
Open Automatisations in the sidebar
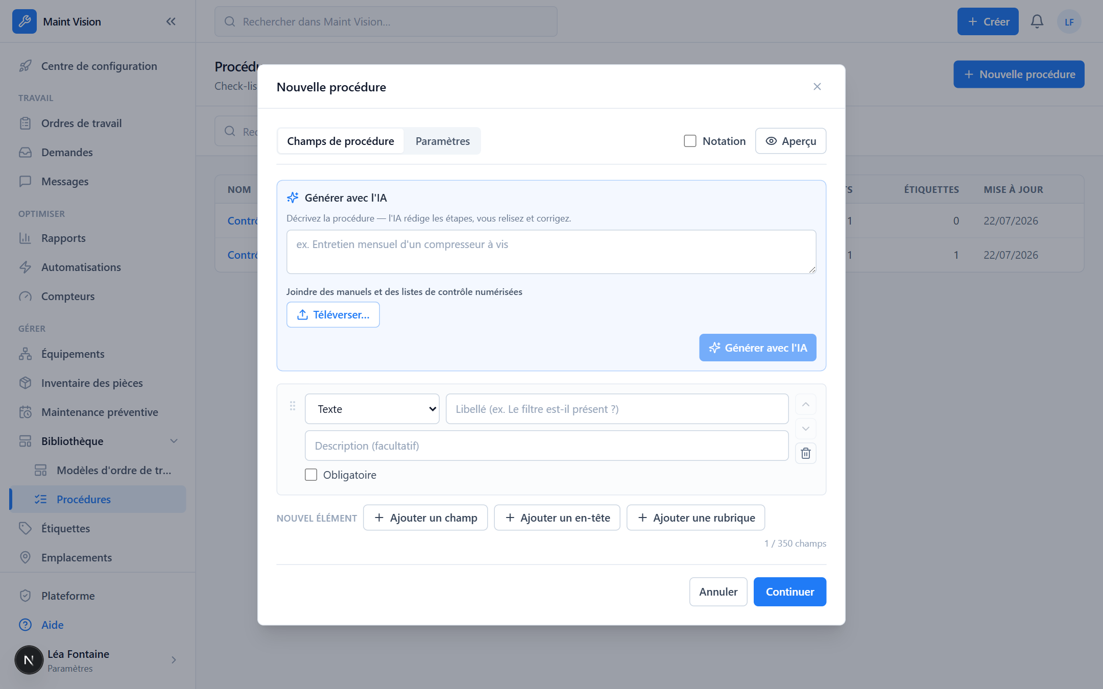(x=98, y=267)
